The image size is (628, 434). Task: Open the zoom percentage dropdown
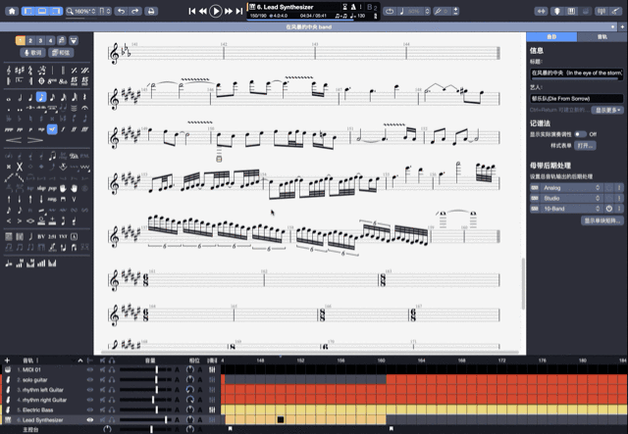click(79, 11)
